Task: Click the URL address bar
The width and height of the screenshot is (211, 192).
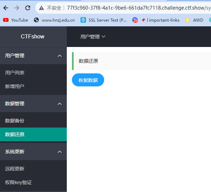Action: [x=139, y=8]
